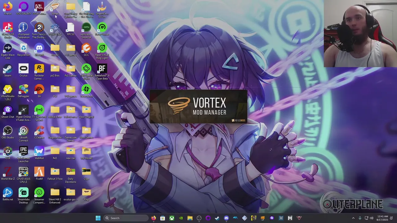This screenshot has height=223, width=397.
Task: Open the Discord desktop shortcut
Action: pyautogui.click(x=39, y=50)
